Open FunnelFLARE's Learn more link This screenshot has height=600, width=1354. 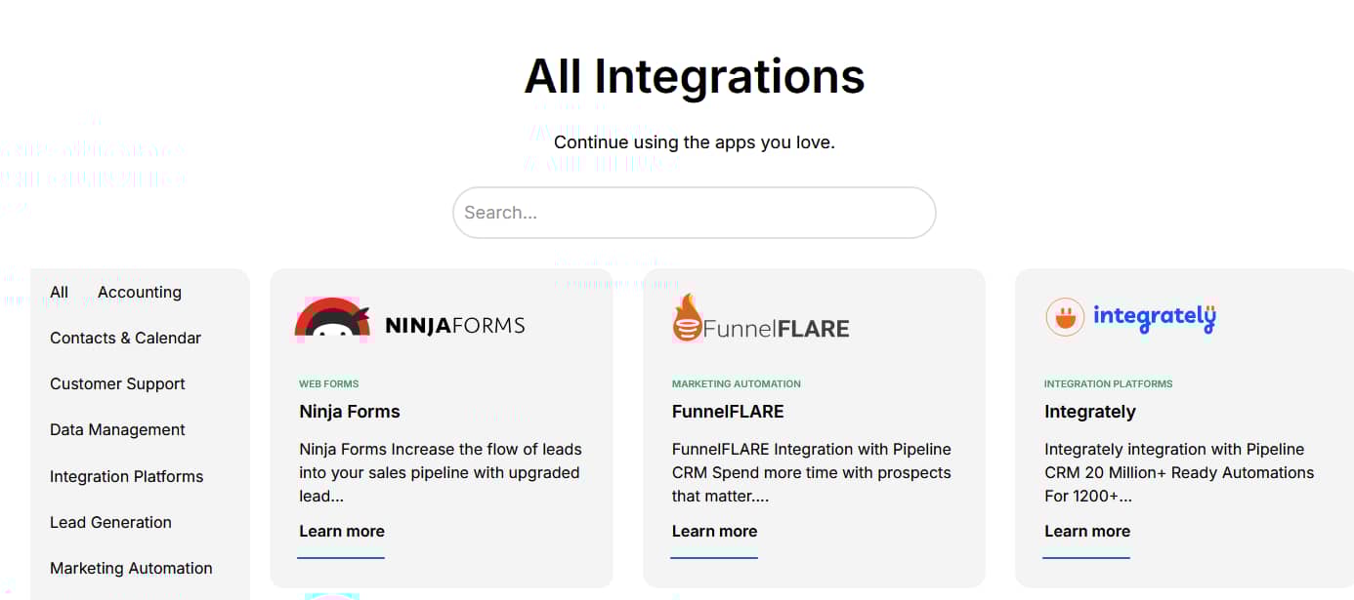point(714,531)
